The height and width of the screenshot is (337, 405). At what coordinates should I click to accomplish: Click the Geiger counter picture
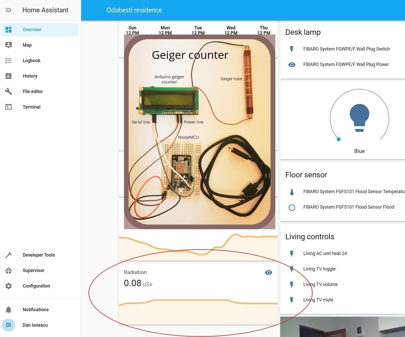click(199, 132)
